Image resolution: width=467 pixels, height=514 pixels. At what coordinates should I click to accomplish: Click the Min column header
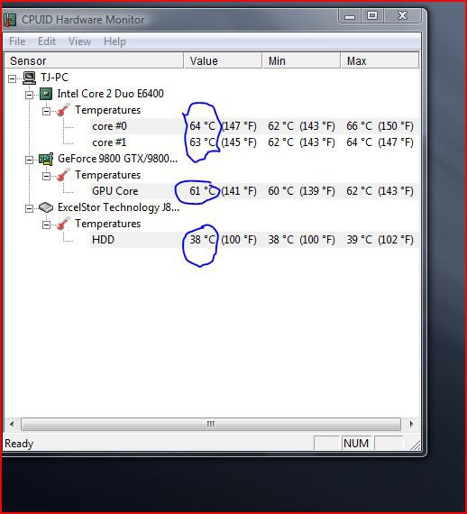coord(301,61)
